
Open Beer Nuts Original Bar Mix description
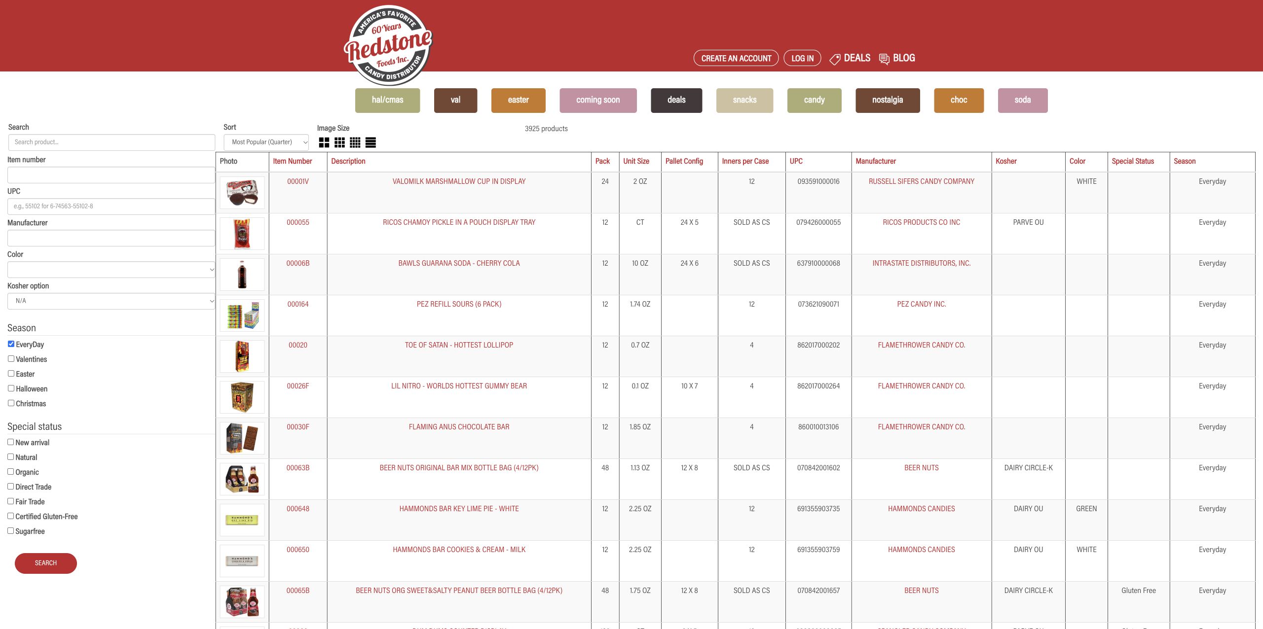coord(459,468)
